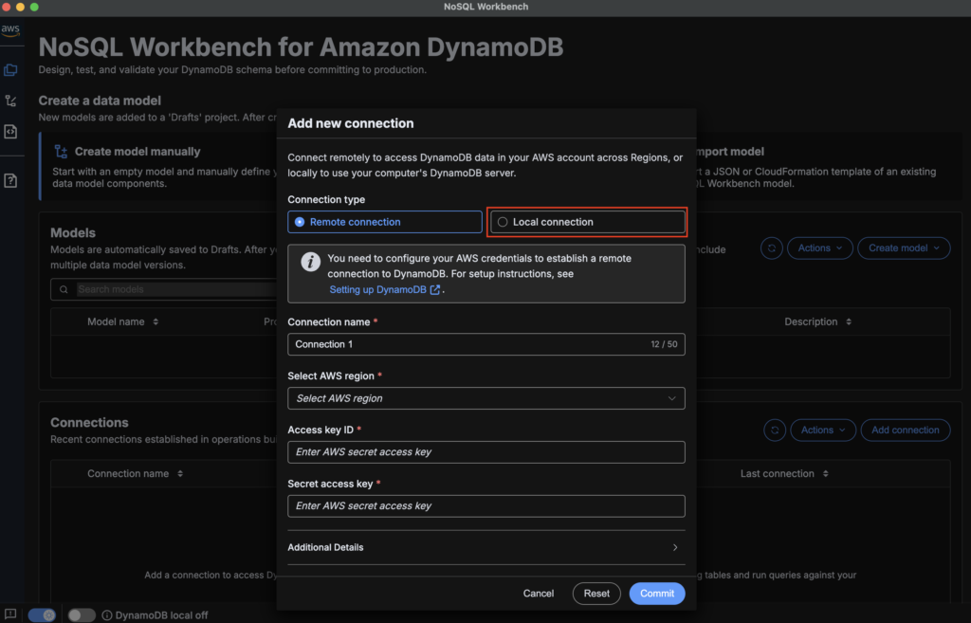
Task: Click the branch-shaped visualizer icon in sidebar
Action: [x=10, y=101]
